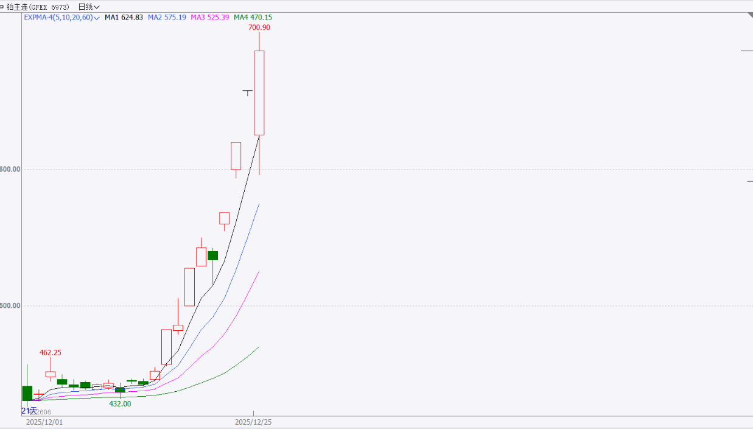Click the MA4 470.15 green legend label
This screenshot has height=429, width=753.
click(x=253, y=18)
